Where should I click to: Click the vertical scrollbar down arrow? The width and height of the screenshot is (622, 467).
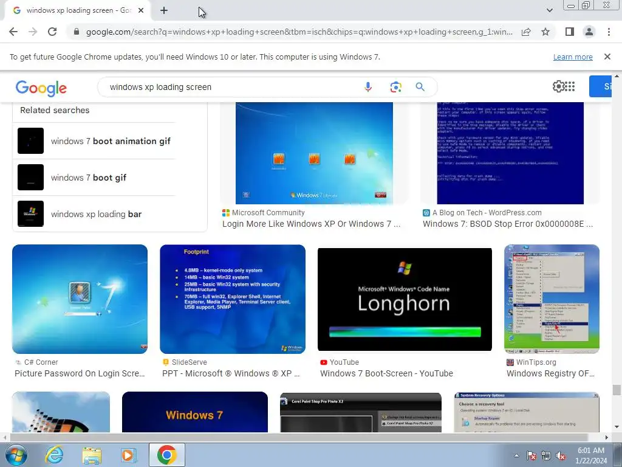[x=617, y=427]
